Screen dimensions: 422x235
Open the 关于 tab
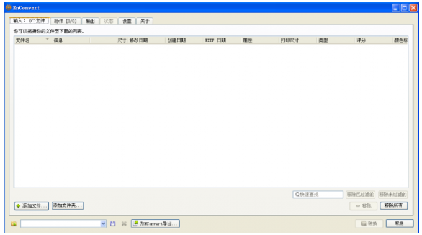point(145,21)
